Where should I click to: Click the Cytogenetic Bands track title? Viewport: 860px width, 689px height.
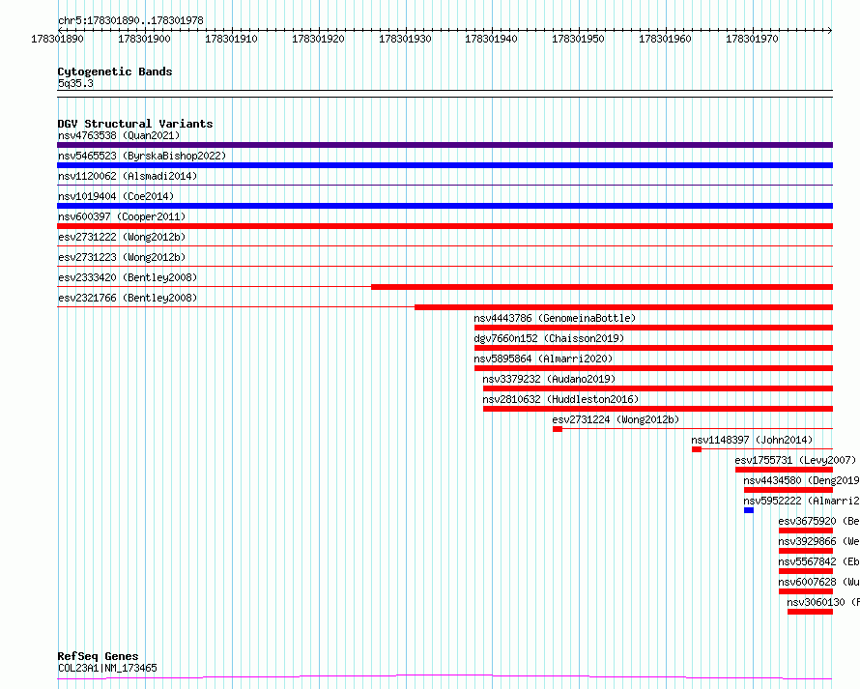click(115, 72)
